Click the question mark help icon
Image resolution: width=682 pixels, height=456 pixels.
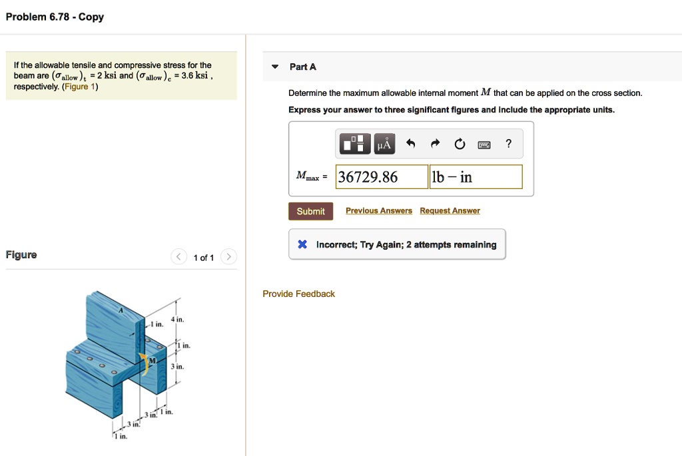click(x=508, y=143)
